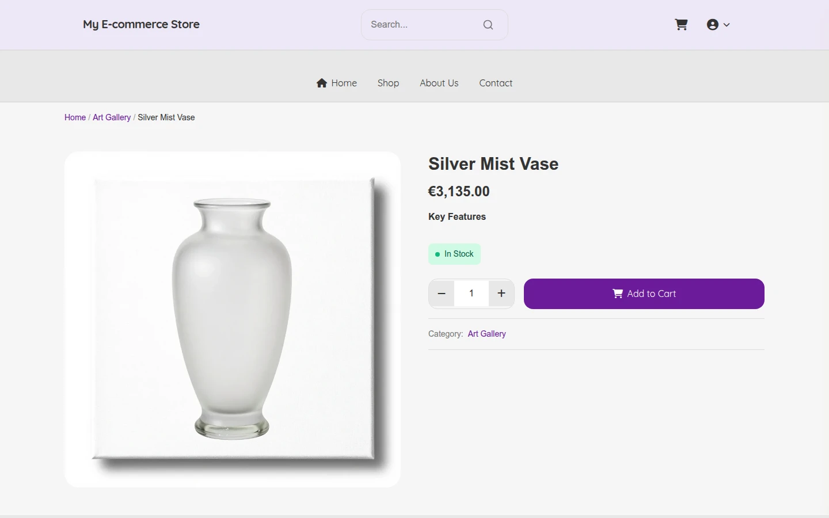This screenshot has height=518, width=829.
Task: Follow the Home breadcrumb link
Action: pyautogui.click(x=75, y=117)
